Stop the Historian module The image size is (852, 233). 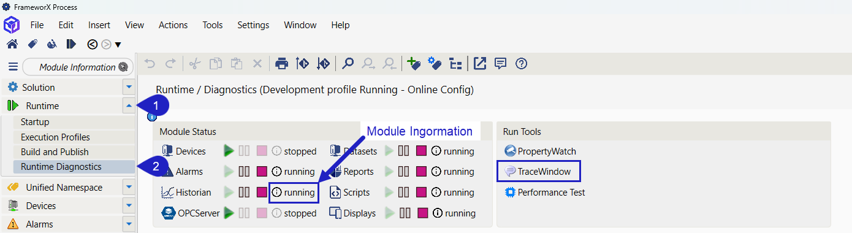262,193
